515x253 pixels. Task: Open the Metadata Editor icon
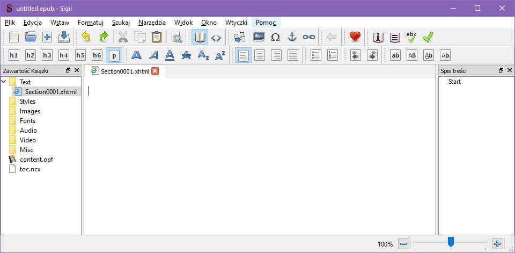[x=379, y=37]
